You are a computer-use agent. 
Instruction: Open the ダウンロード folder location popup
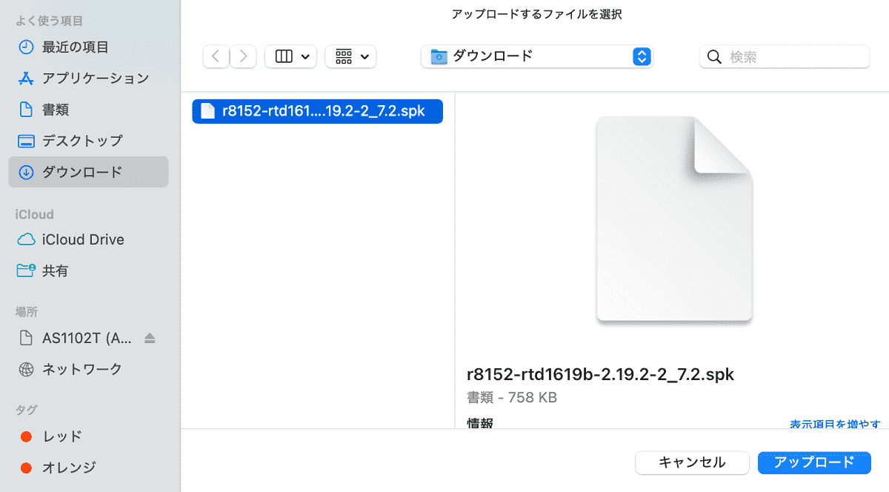(x=537, y=56)
